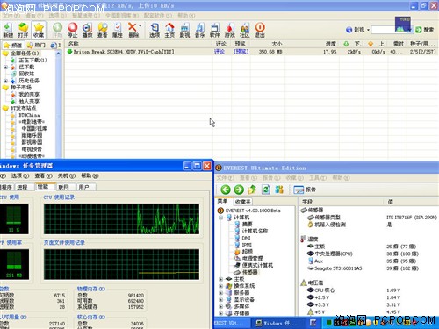Open Task Manager 帮助 menu
This screenshot has width=439, height=329.
(x=90, y=175)
